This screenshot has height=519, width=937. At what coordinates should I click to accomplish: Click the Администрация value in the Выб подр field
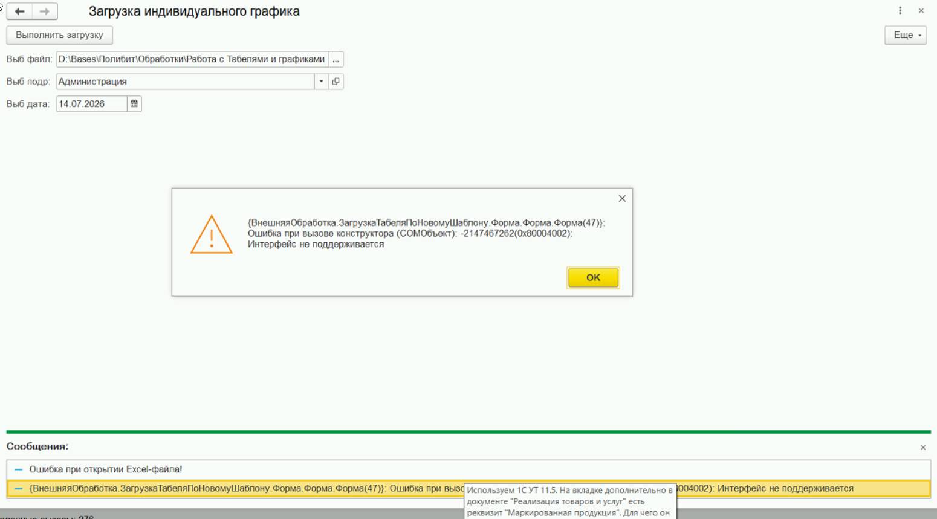coord(92,82)
